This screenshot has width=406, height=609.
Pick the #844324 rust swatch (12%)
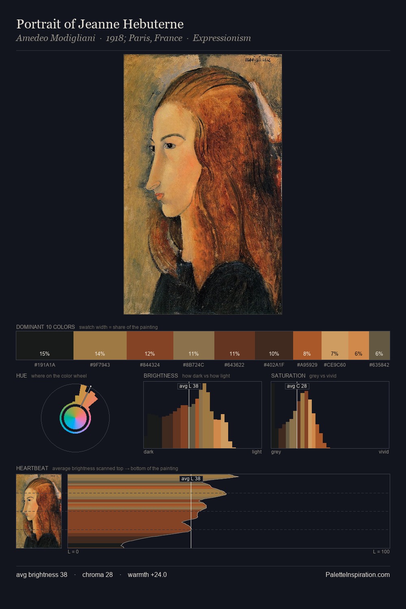click(150, 346)
